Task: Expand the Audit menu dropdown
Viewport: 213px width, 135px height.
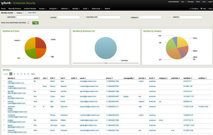Action: coord(86,9)
